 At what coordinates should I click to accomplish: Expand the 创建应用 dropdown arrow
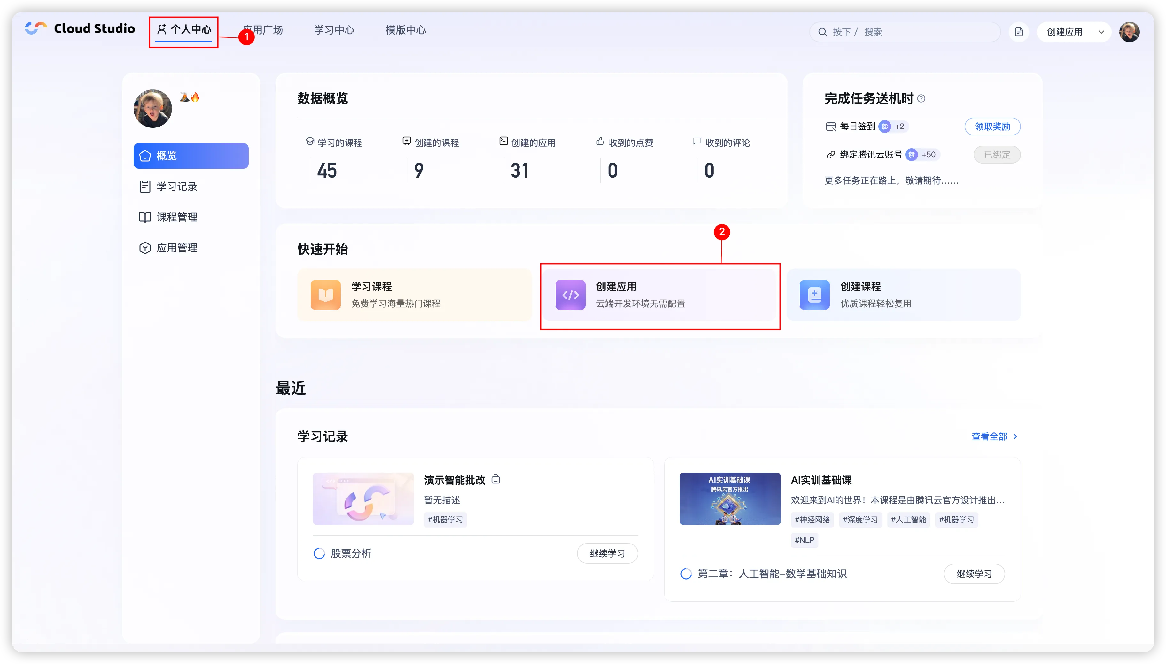(1101, 32)
